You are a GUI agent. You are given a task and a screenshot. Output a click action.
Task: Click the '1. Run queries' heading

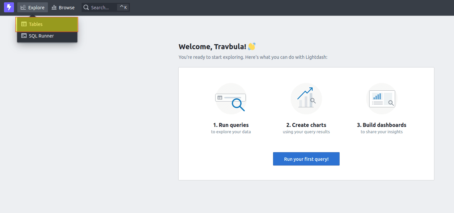point(231,125)
